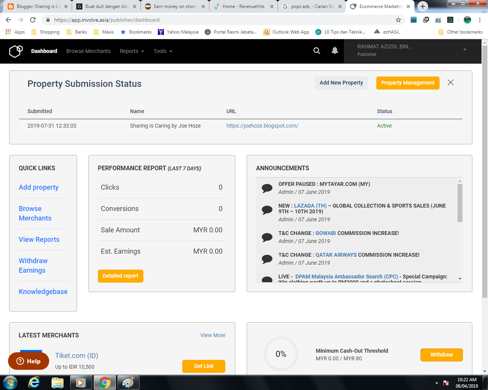Open the account dropdown for Rahmat Azizol
Image resolution: width=488 pixels, height=390 pixels.
tap(413, 51)
